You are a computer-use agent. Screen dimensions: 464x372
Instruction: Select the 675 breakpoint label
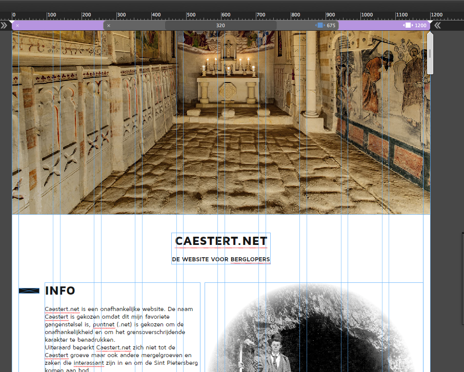(x=331, y=26)
